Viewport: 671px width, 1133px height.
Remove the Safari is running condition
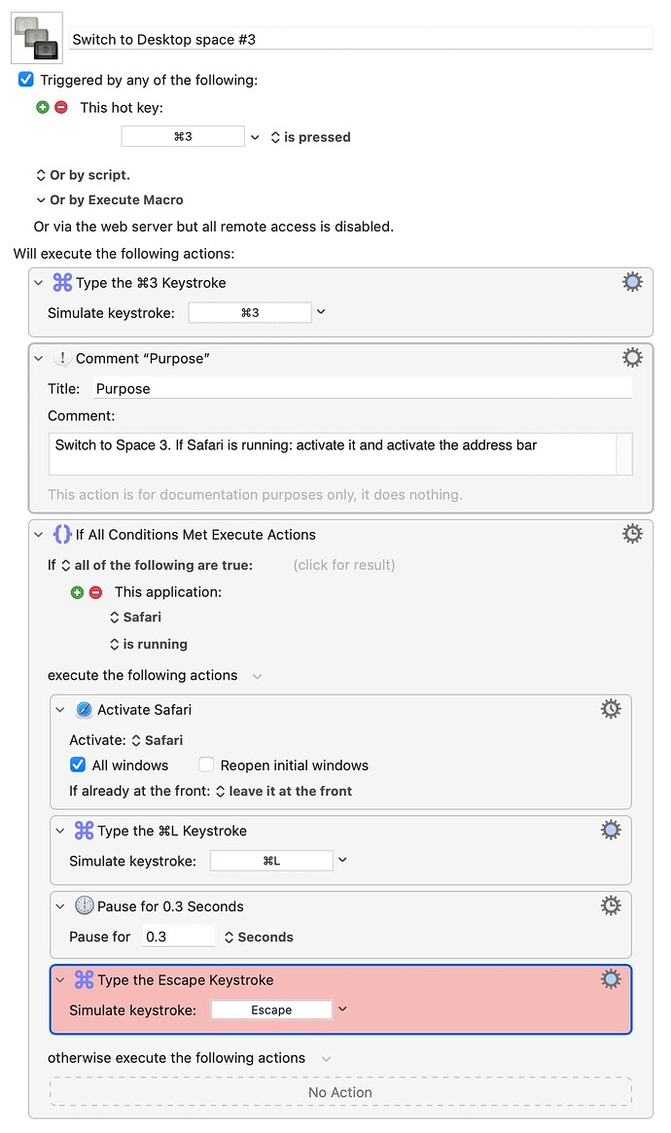[x=96, y=592]
